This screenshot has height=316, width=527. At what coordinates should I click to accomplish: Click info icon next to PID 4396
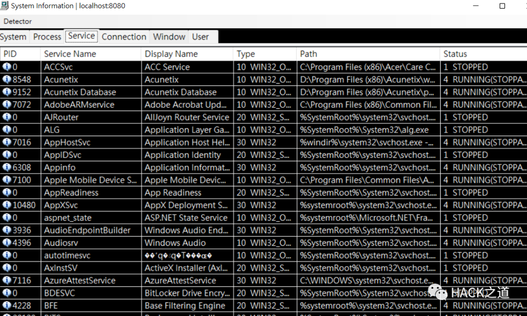[7, 242]
